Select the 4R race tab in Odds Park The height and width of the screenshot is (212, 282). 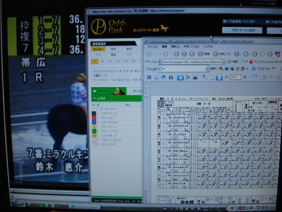click(x=118, y=61)
